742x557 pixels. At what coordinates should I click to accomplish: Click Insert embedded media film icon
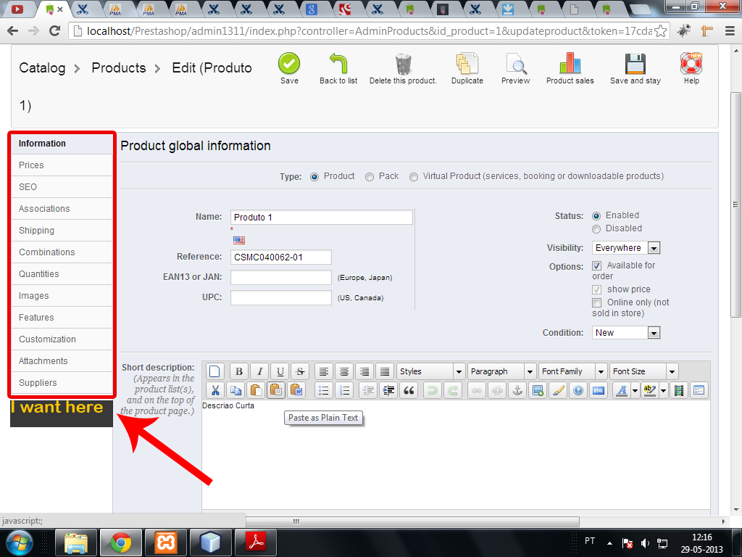pos(678,391)
